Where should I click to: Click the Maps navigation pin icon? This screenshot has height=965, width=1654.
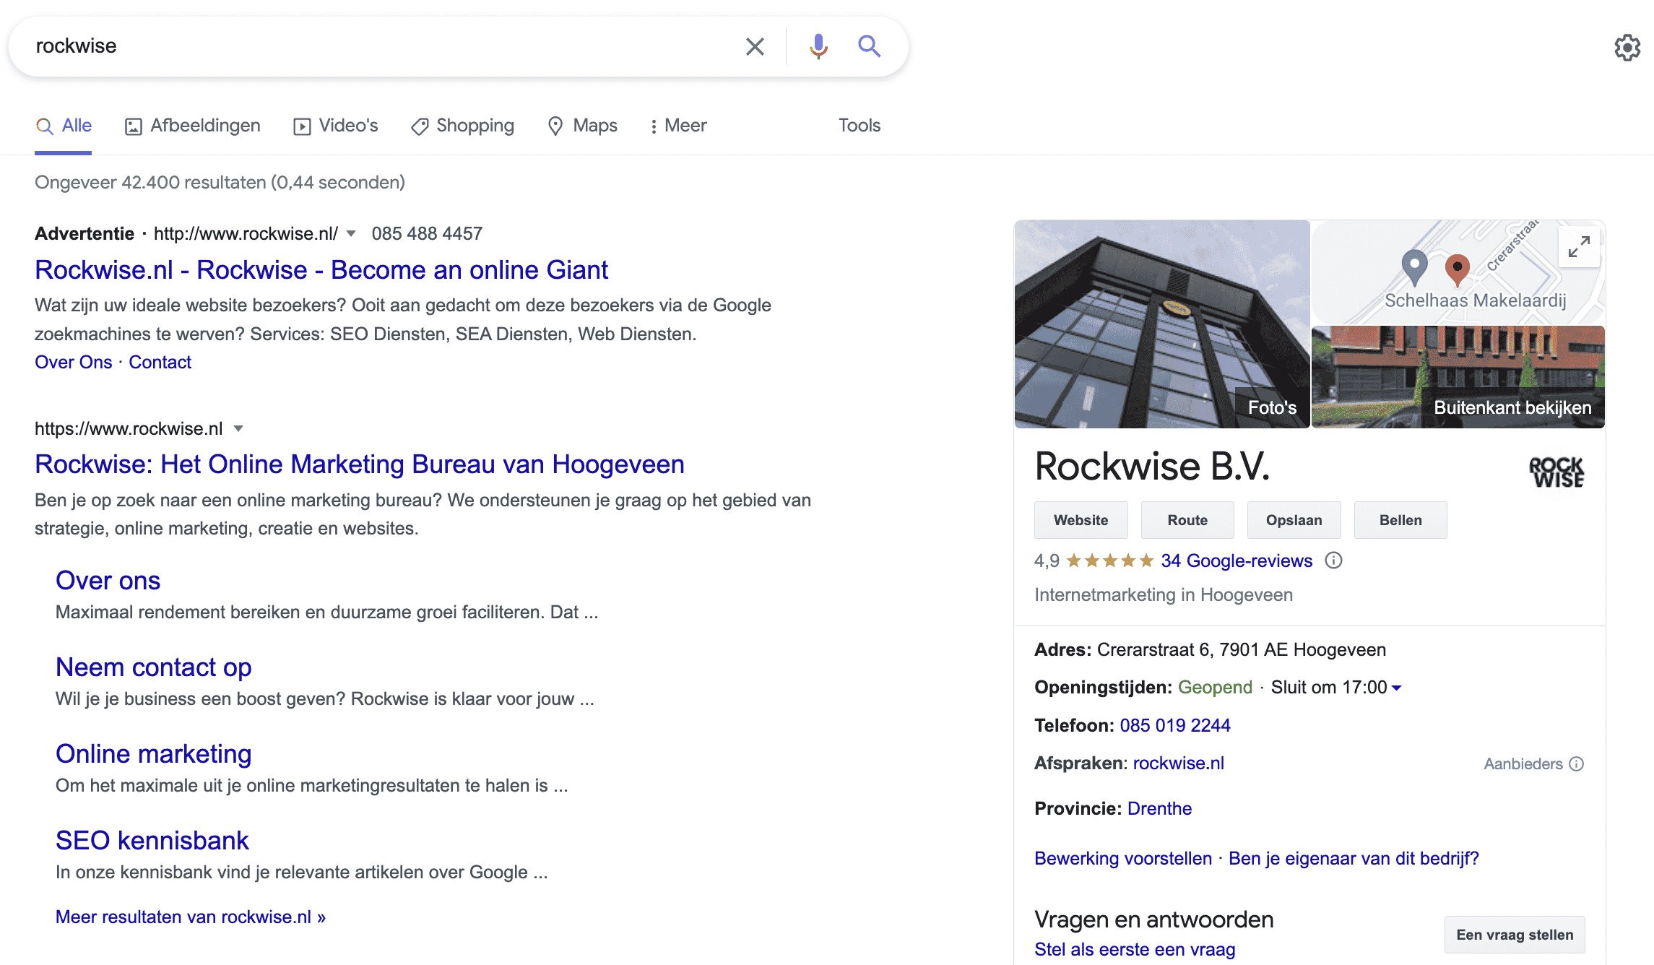point(555,125)
